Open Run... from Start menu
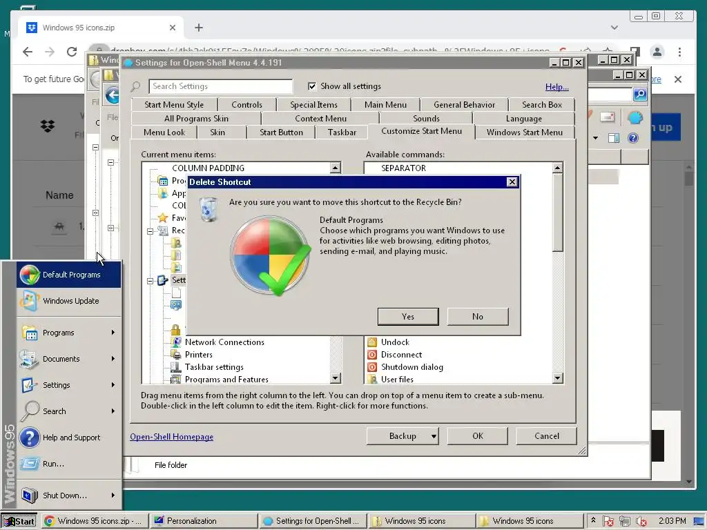The image size is (707, 530). pos(69,463)
